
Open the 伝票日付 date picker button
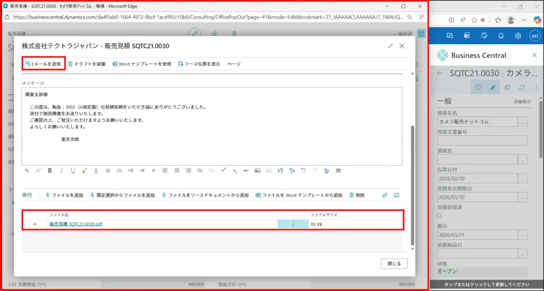click(523, 178)
